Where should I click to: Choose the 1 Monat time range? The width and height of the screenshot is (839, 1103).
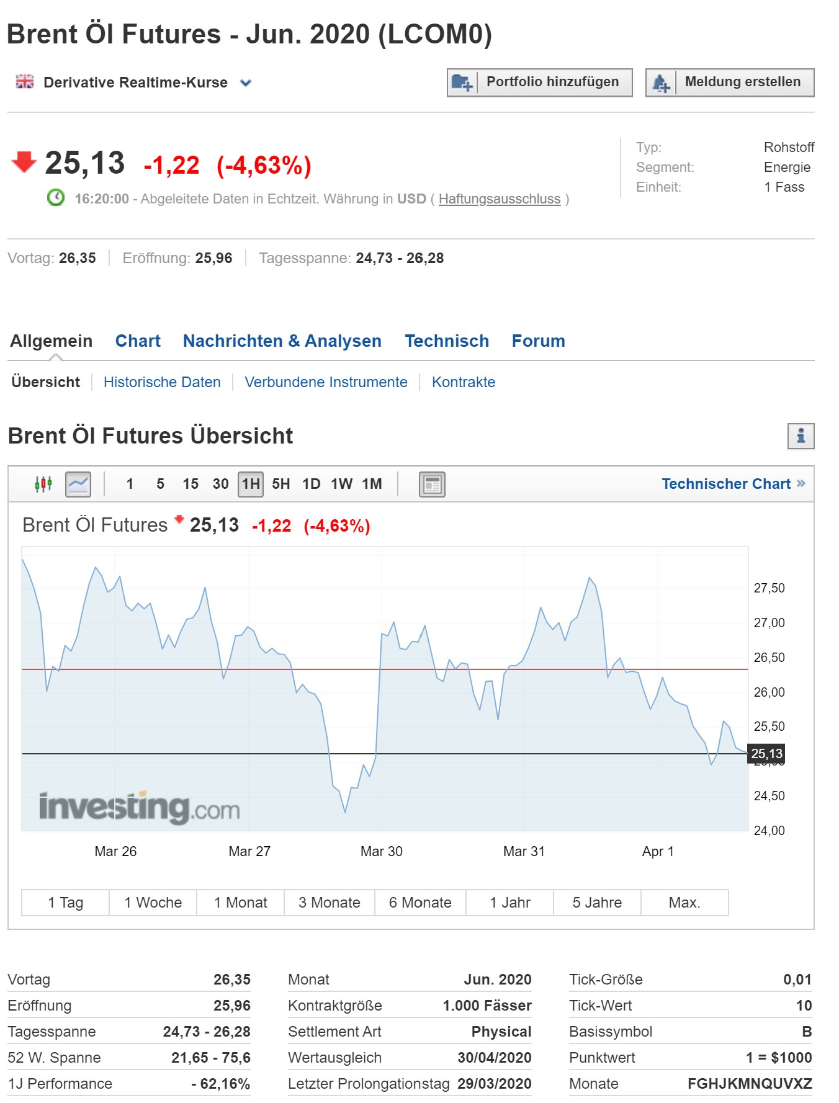(240, 903)
